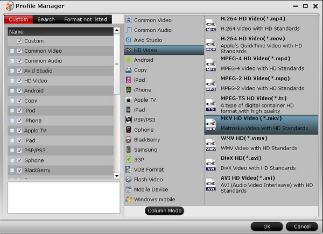Click the AVI icon for DivX HD
This screenshot has width=323, height=234.
[x=210, y=165]
